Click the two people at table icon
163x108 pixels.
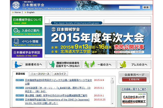[89, 64]
